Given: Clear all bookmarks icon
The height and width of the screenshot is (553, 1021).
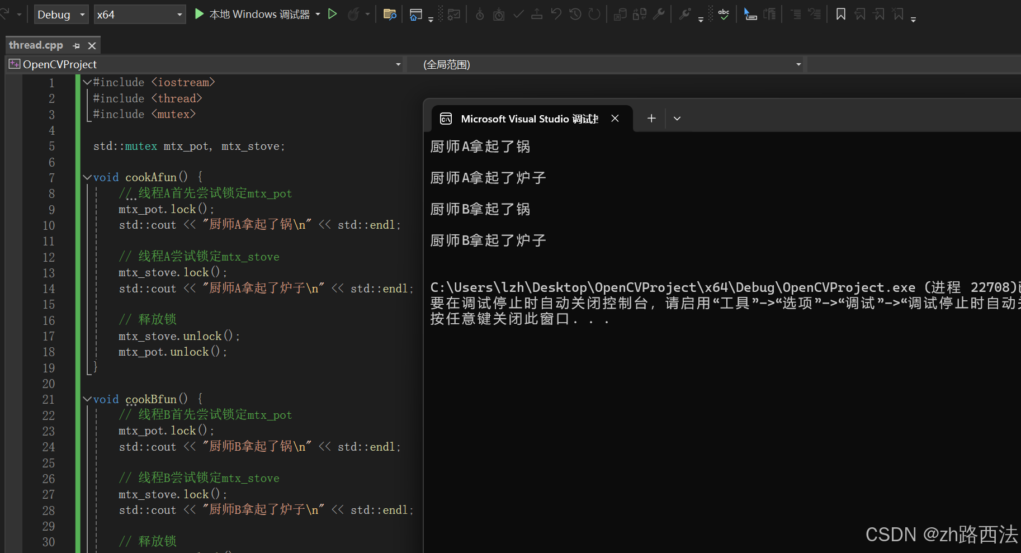Looking at the screenshot, I should pos(898,14).
